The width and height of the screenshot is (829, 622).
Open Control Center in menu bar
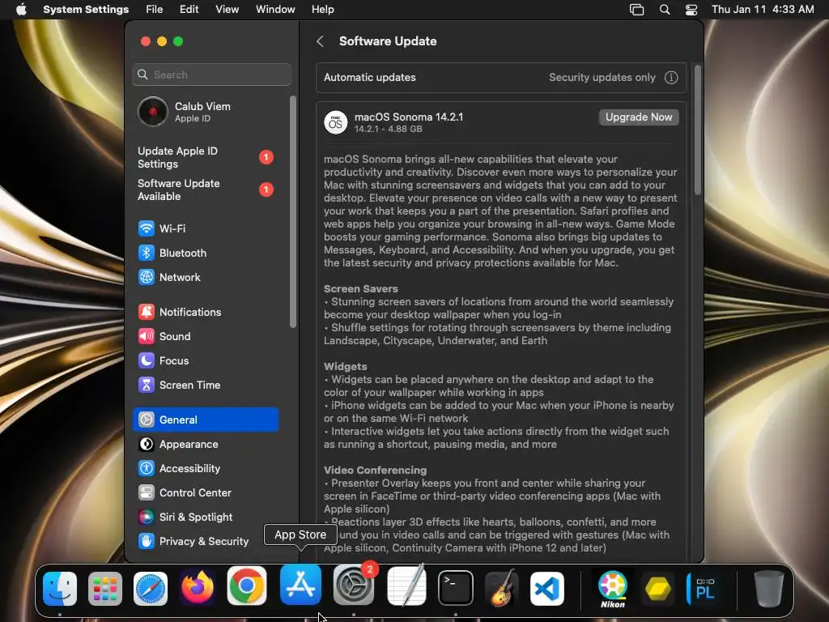(x=691, y=10)
